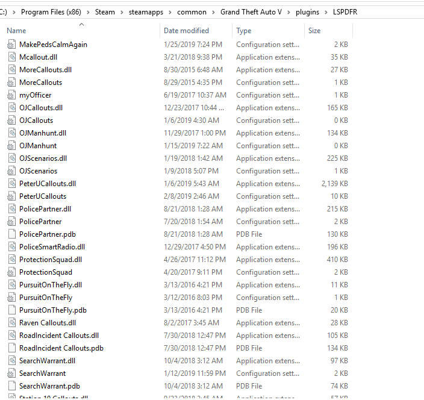Screen dimensions: 424x400
Task: Select the myOfficer config file icon
Action: click(11, 95)
